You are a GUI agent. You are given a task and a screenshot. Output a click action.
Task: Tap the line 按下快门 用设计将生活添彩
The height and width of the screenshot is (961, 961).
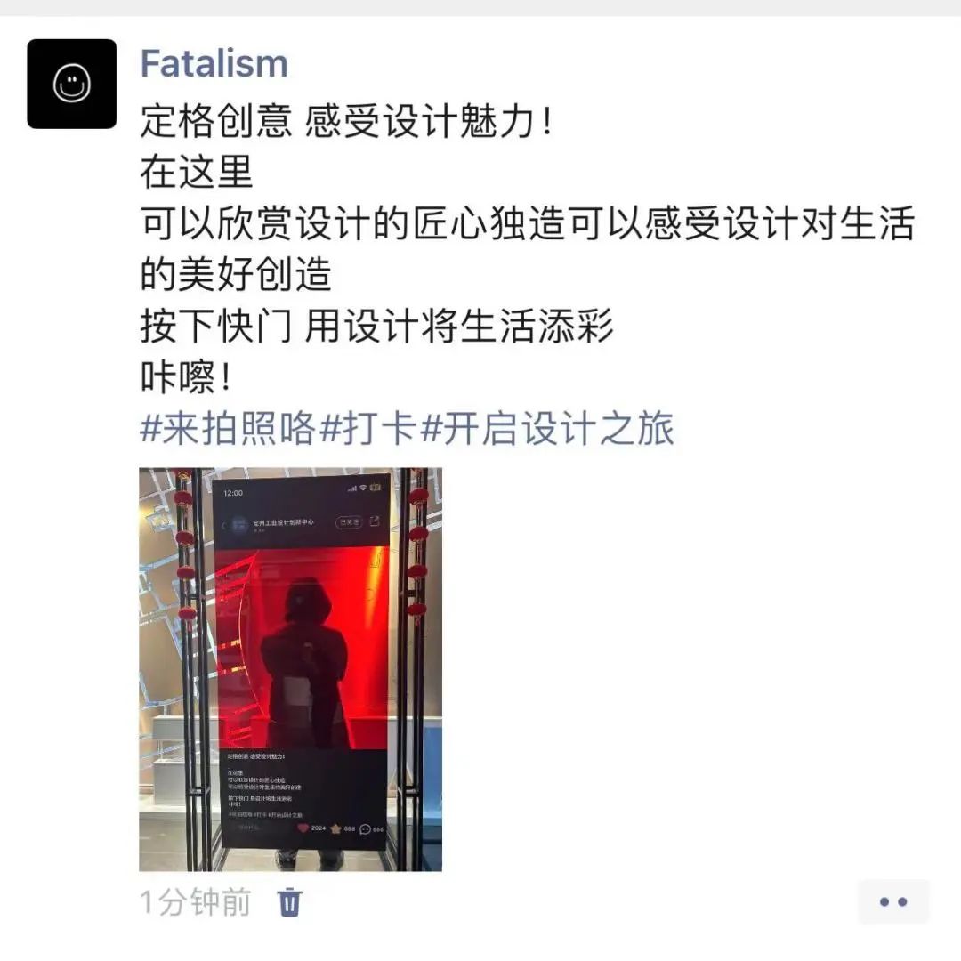click(x=376, y=326)
